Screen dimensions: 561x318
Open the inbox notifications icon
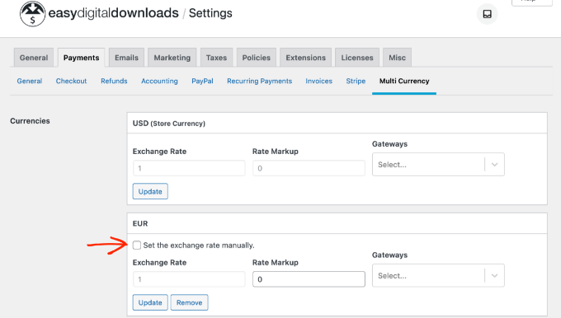(x=487, y=14)
